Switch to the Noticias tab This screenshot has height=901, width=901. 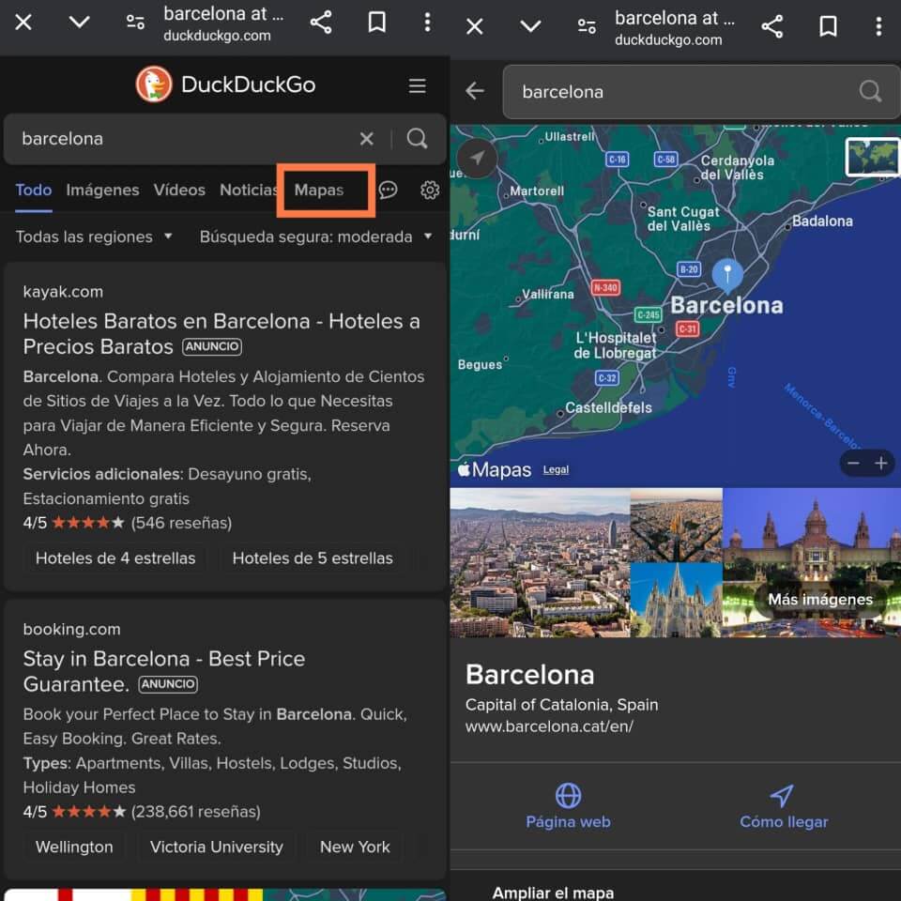(248, 191)
